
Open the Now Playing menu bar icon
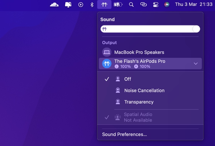point(81,5)
